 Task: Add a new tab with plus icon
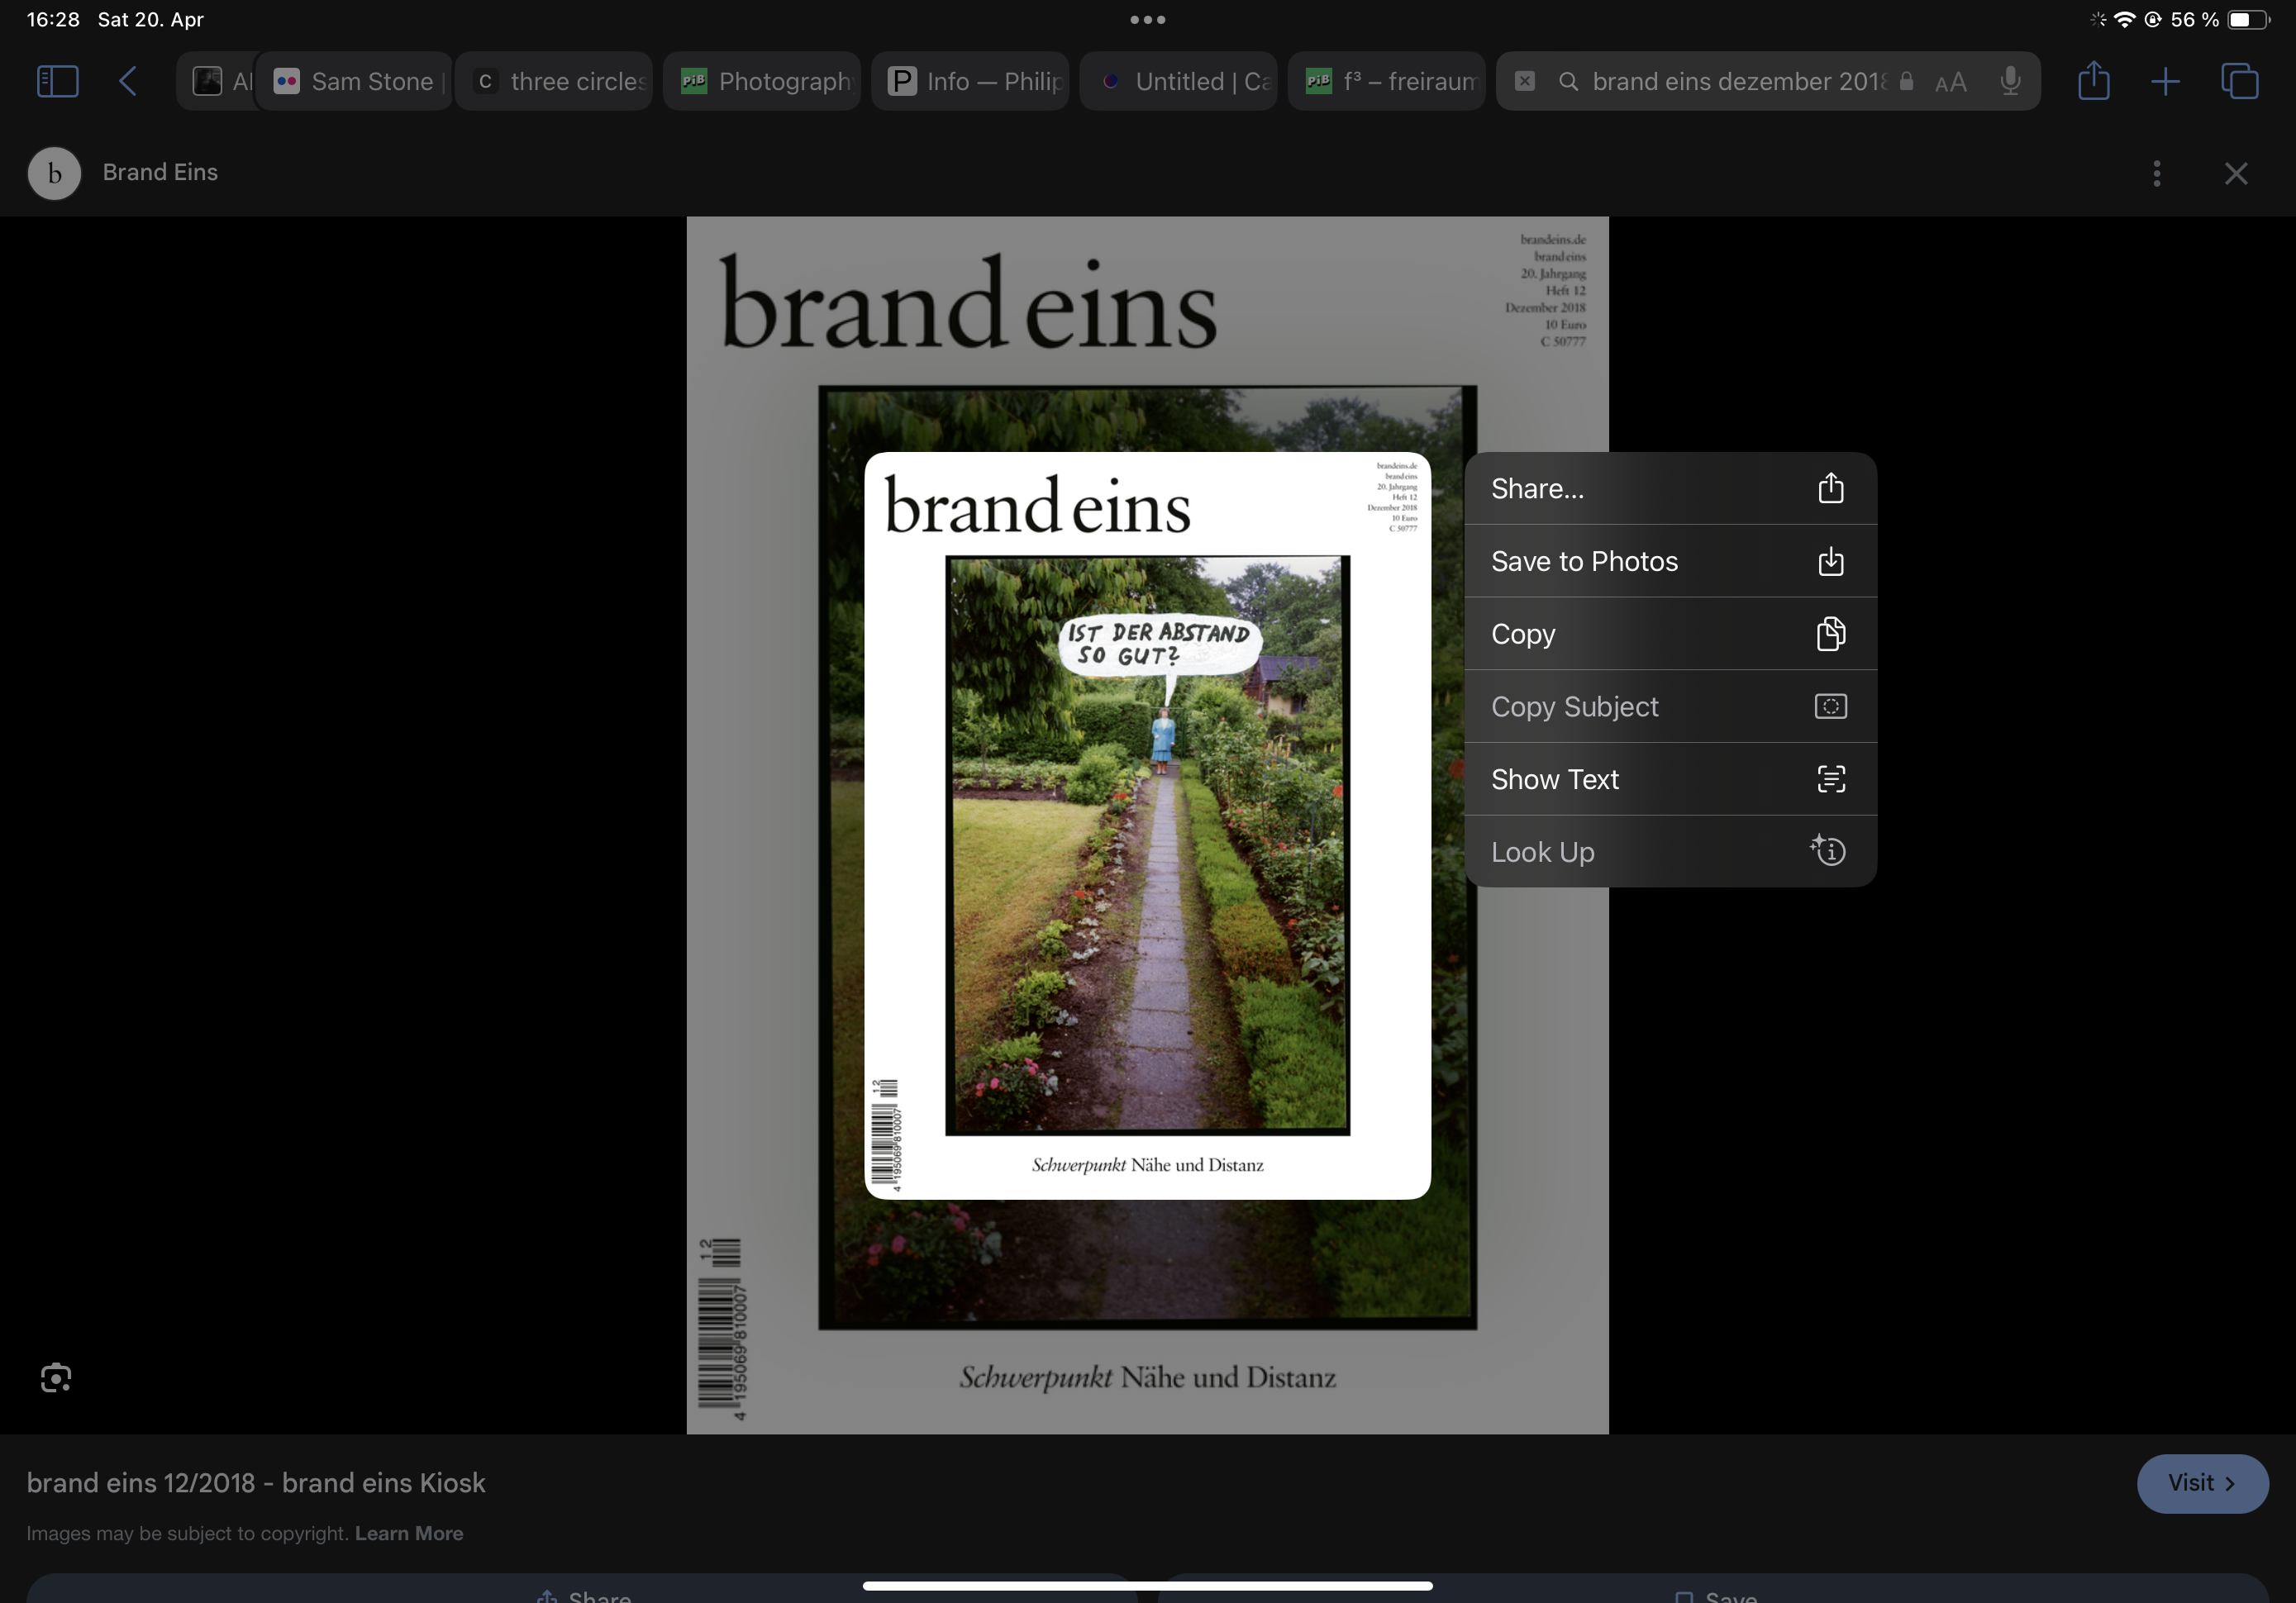coord(2165,81)
